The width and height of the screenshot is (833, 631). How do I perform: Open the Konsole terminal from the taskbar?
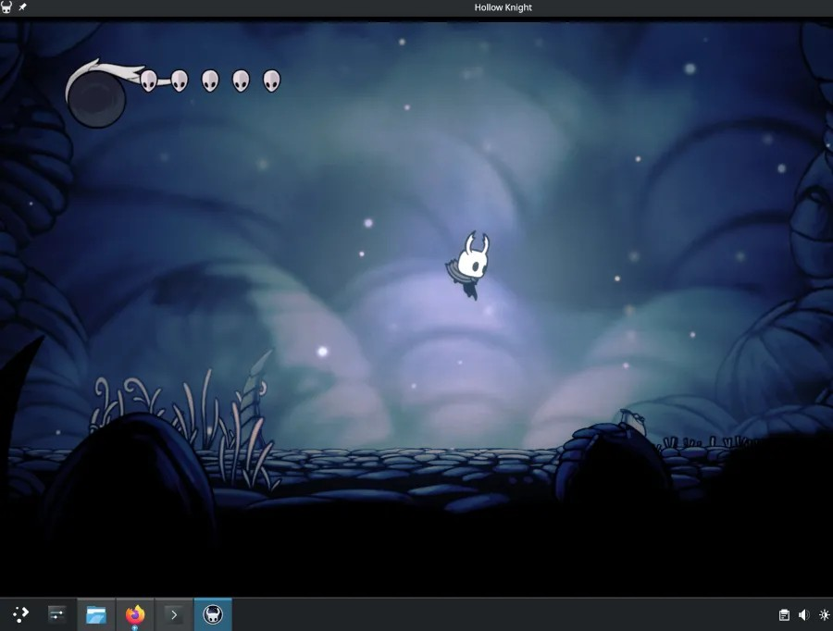pyautogui.click(x=173, y=613)
